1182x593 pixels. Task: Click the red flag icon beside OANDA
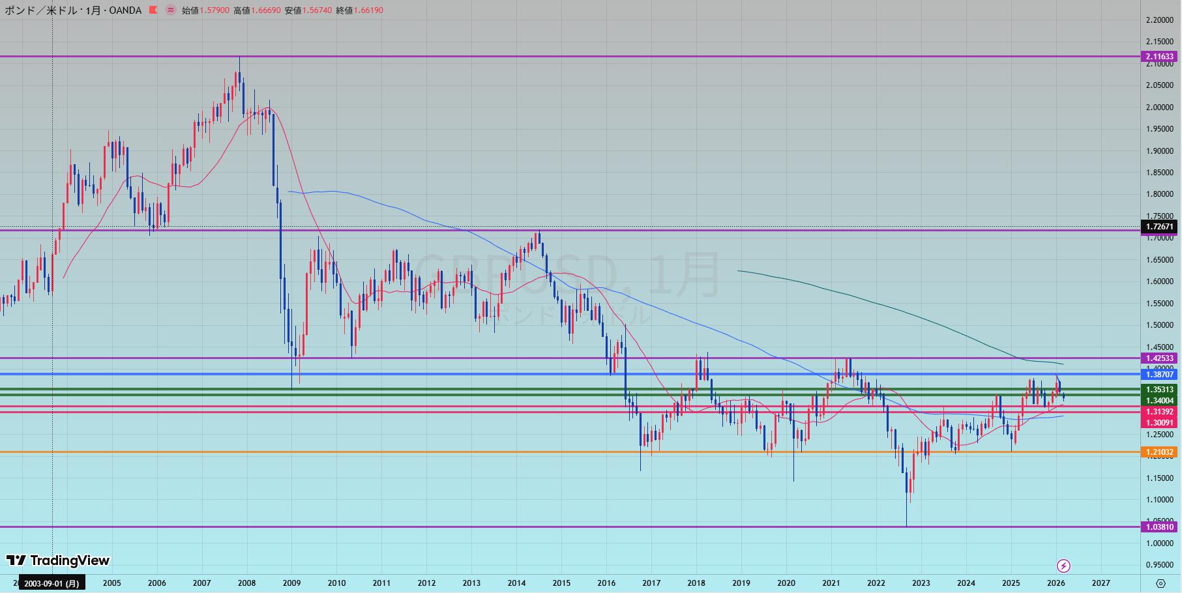pyautogui.click(x=153, y=10)
